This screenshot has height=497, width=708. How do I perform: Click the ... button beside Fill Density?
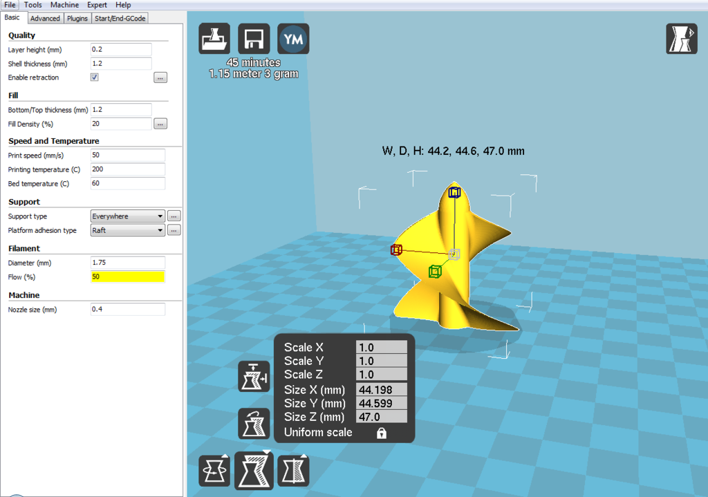(160, 124)
